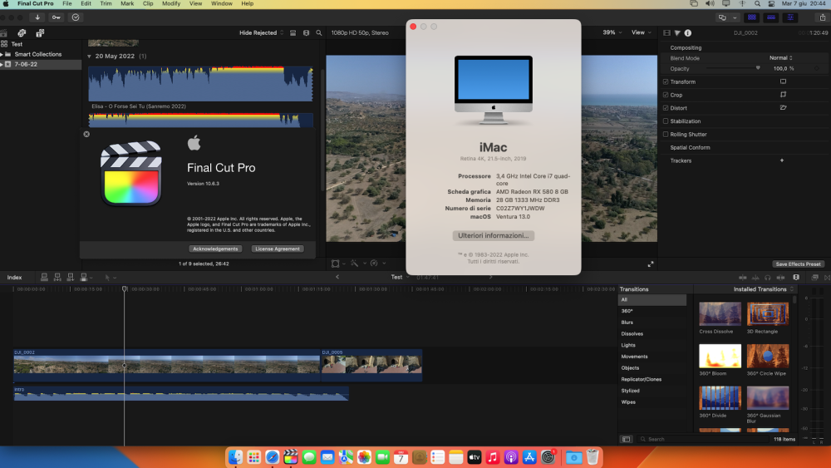Toggle the Timeline panel visibility button
Image resolution: width=831 pixels, height=468 pixels.
click(770, 17)
